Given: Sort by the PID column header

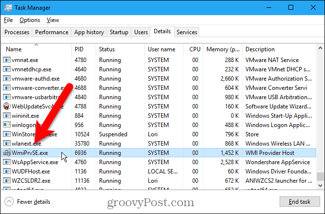Looking at the screenshot, I should pos(84,49).
